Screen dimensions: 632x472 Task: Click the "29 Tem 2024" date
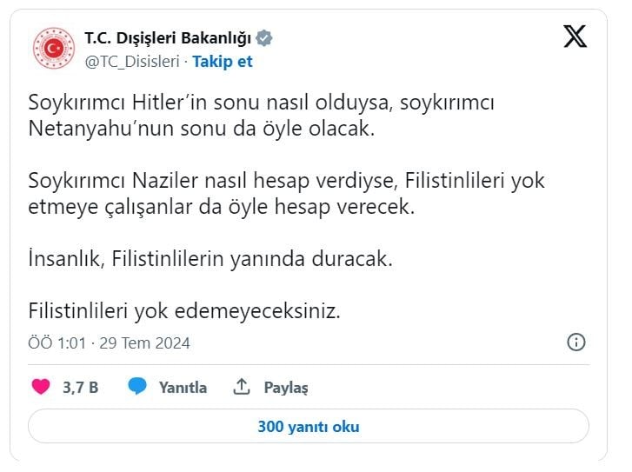point(144,342)
